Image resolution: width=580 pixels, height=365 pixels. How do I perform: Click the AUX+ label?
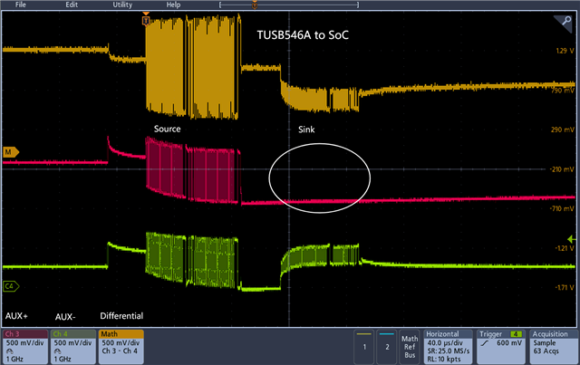pos(16,316)
